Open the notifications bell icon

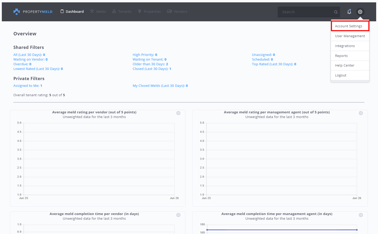349,12
